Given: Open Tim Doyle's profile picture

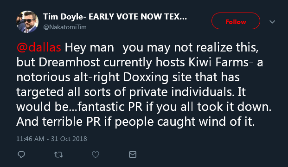Looking at the screenshot, I should [x=27, y=22].
